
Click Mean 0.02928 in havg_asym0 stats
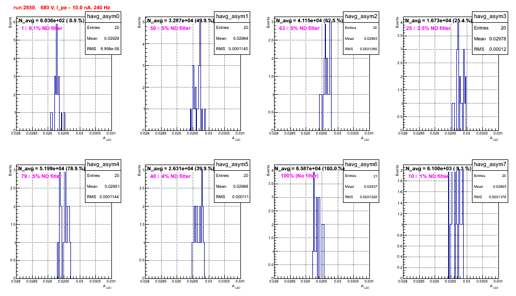coord(103,38)
